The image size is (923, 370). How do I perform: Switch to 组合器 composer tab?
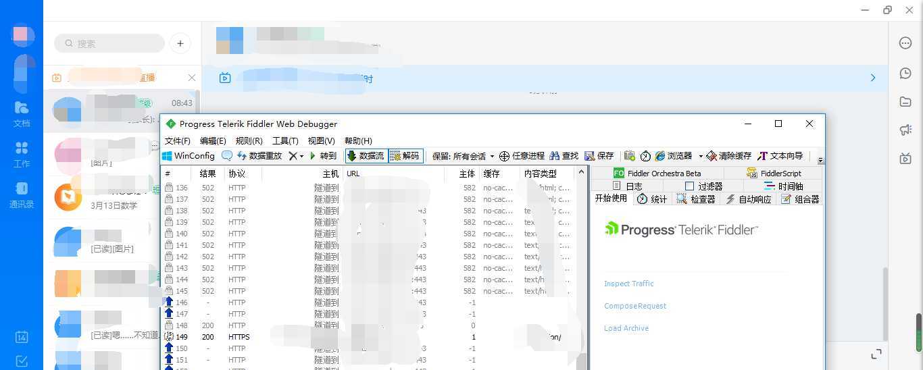tap(800, 199)
